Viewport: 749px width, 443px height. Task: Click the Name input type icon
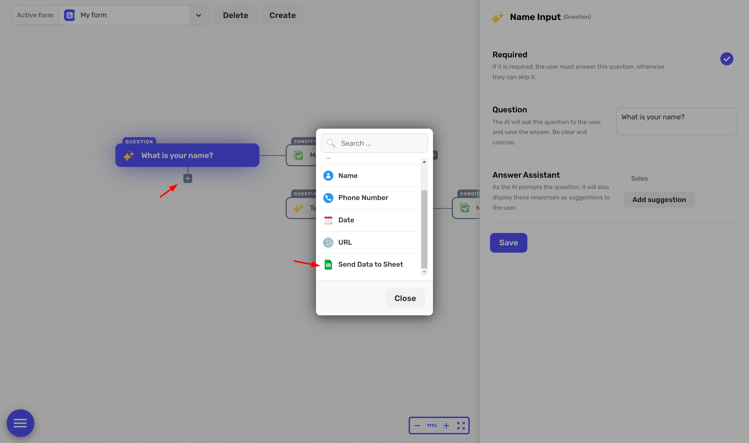tap(328, 175)
